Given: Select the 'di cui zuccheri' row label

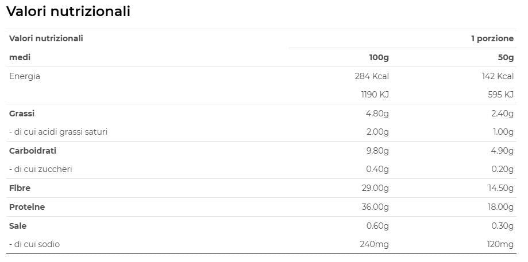Looking at the screenshot, I should click(x=40, y=169).
